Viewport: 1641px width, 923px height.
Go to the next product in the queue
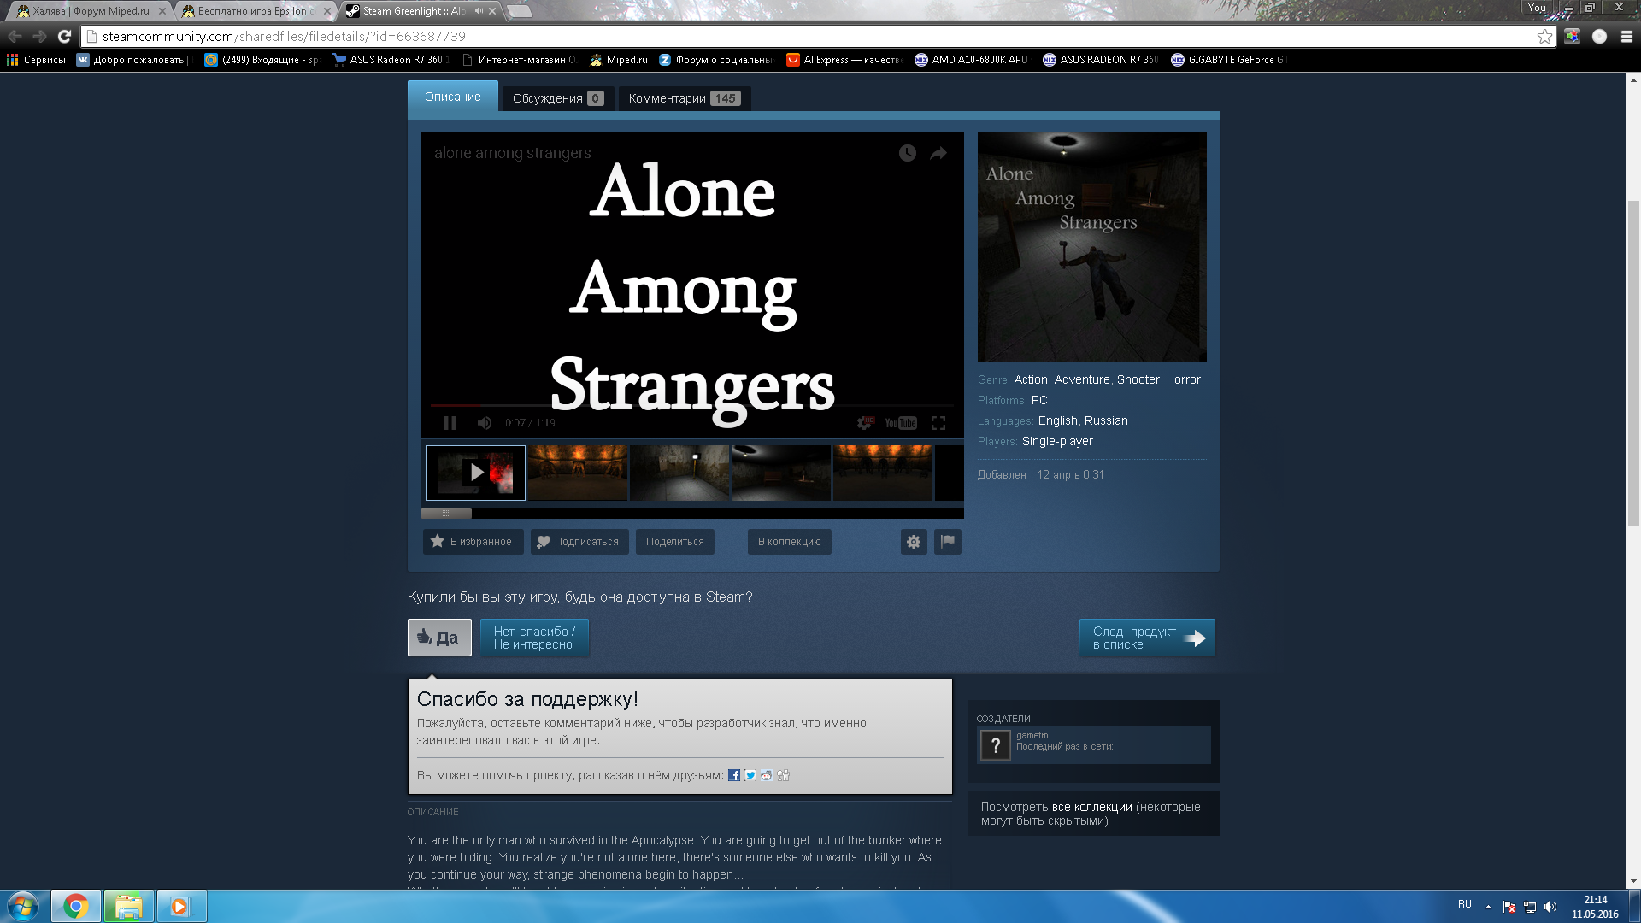tap(1147, 638)
